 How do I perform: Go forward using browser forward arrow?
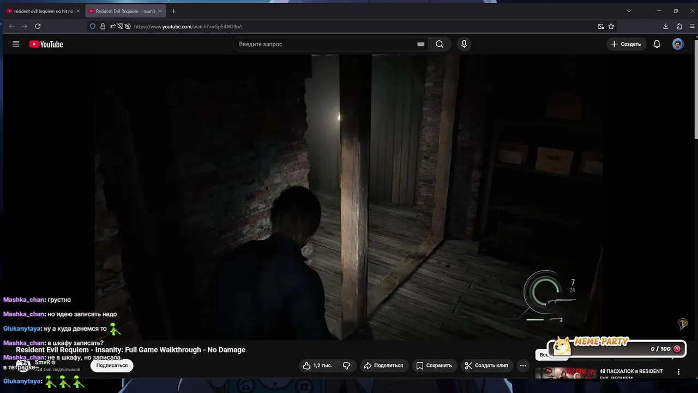[x=25, y=26]
